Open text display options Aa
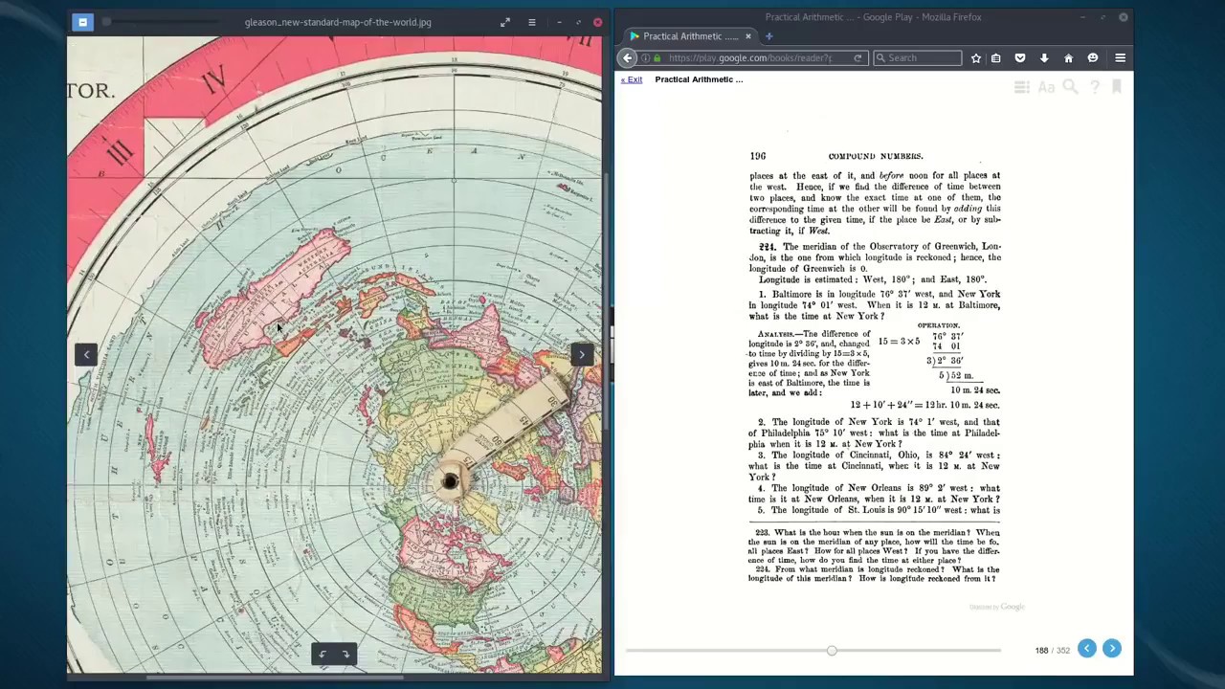Image resolution: width=1225 pixels, height=689 pixels. tap(1046, 87)
